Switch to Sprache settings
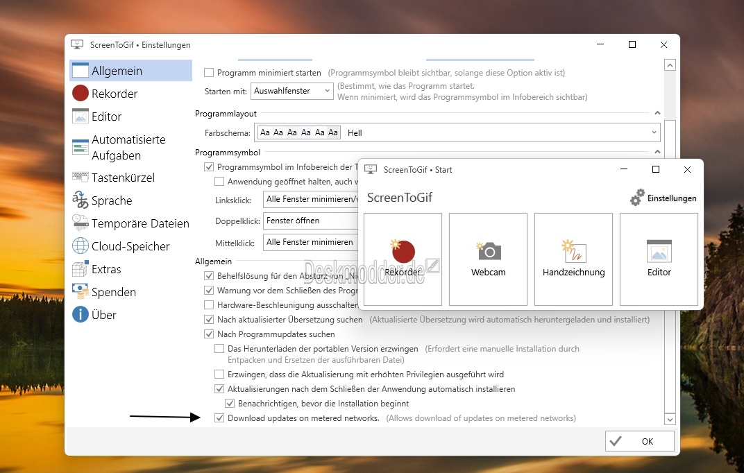This screenshot has width=744, height=473. pyautogui.click(x=130, y=200)
